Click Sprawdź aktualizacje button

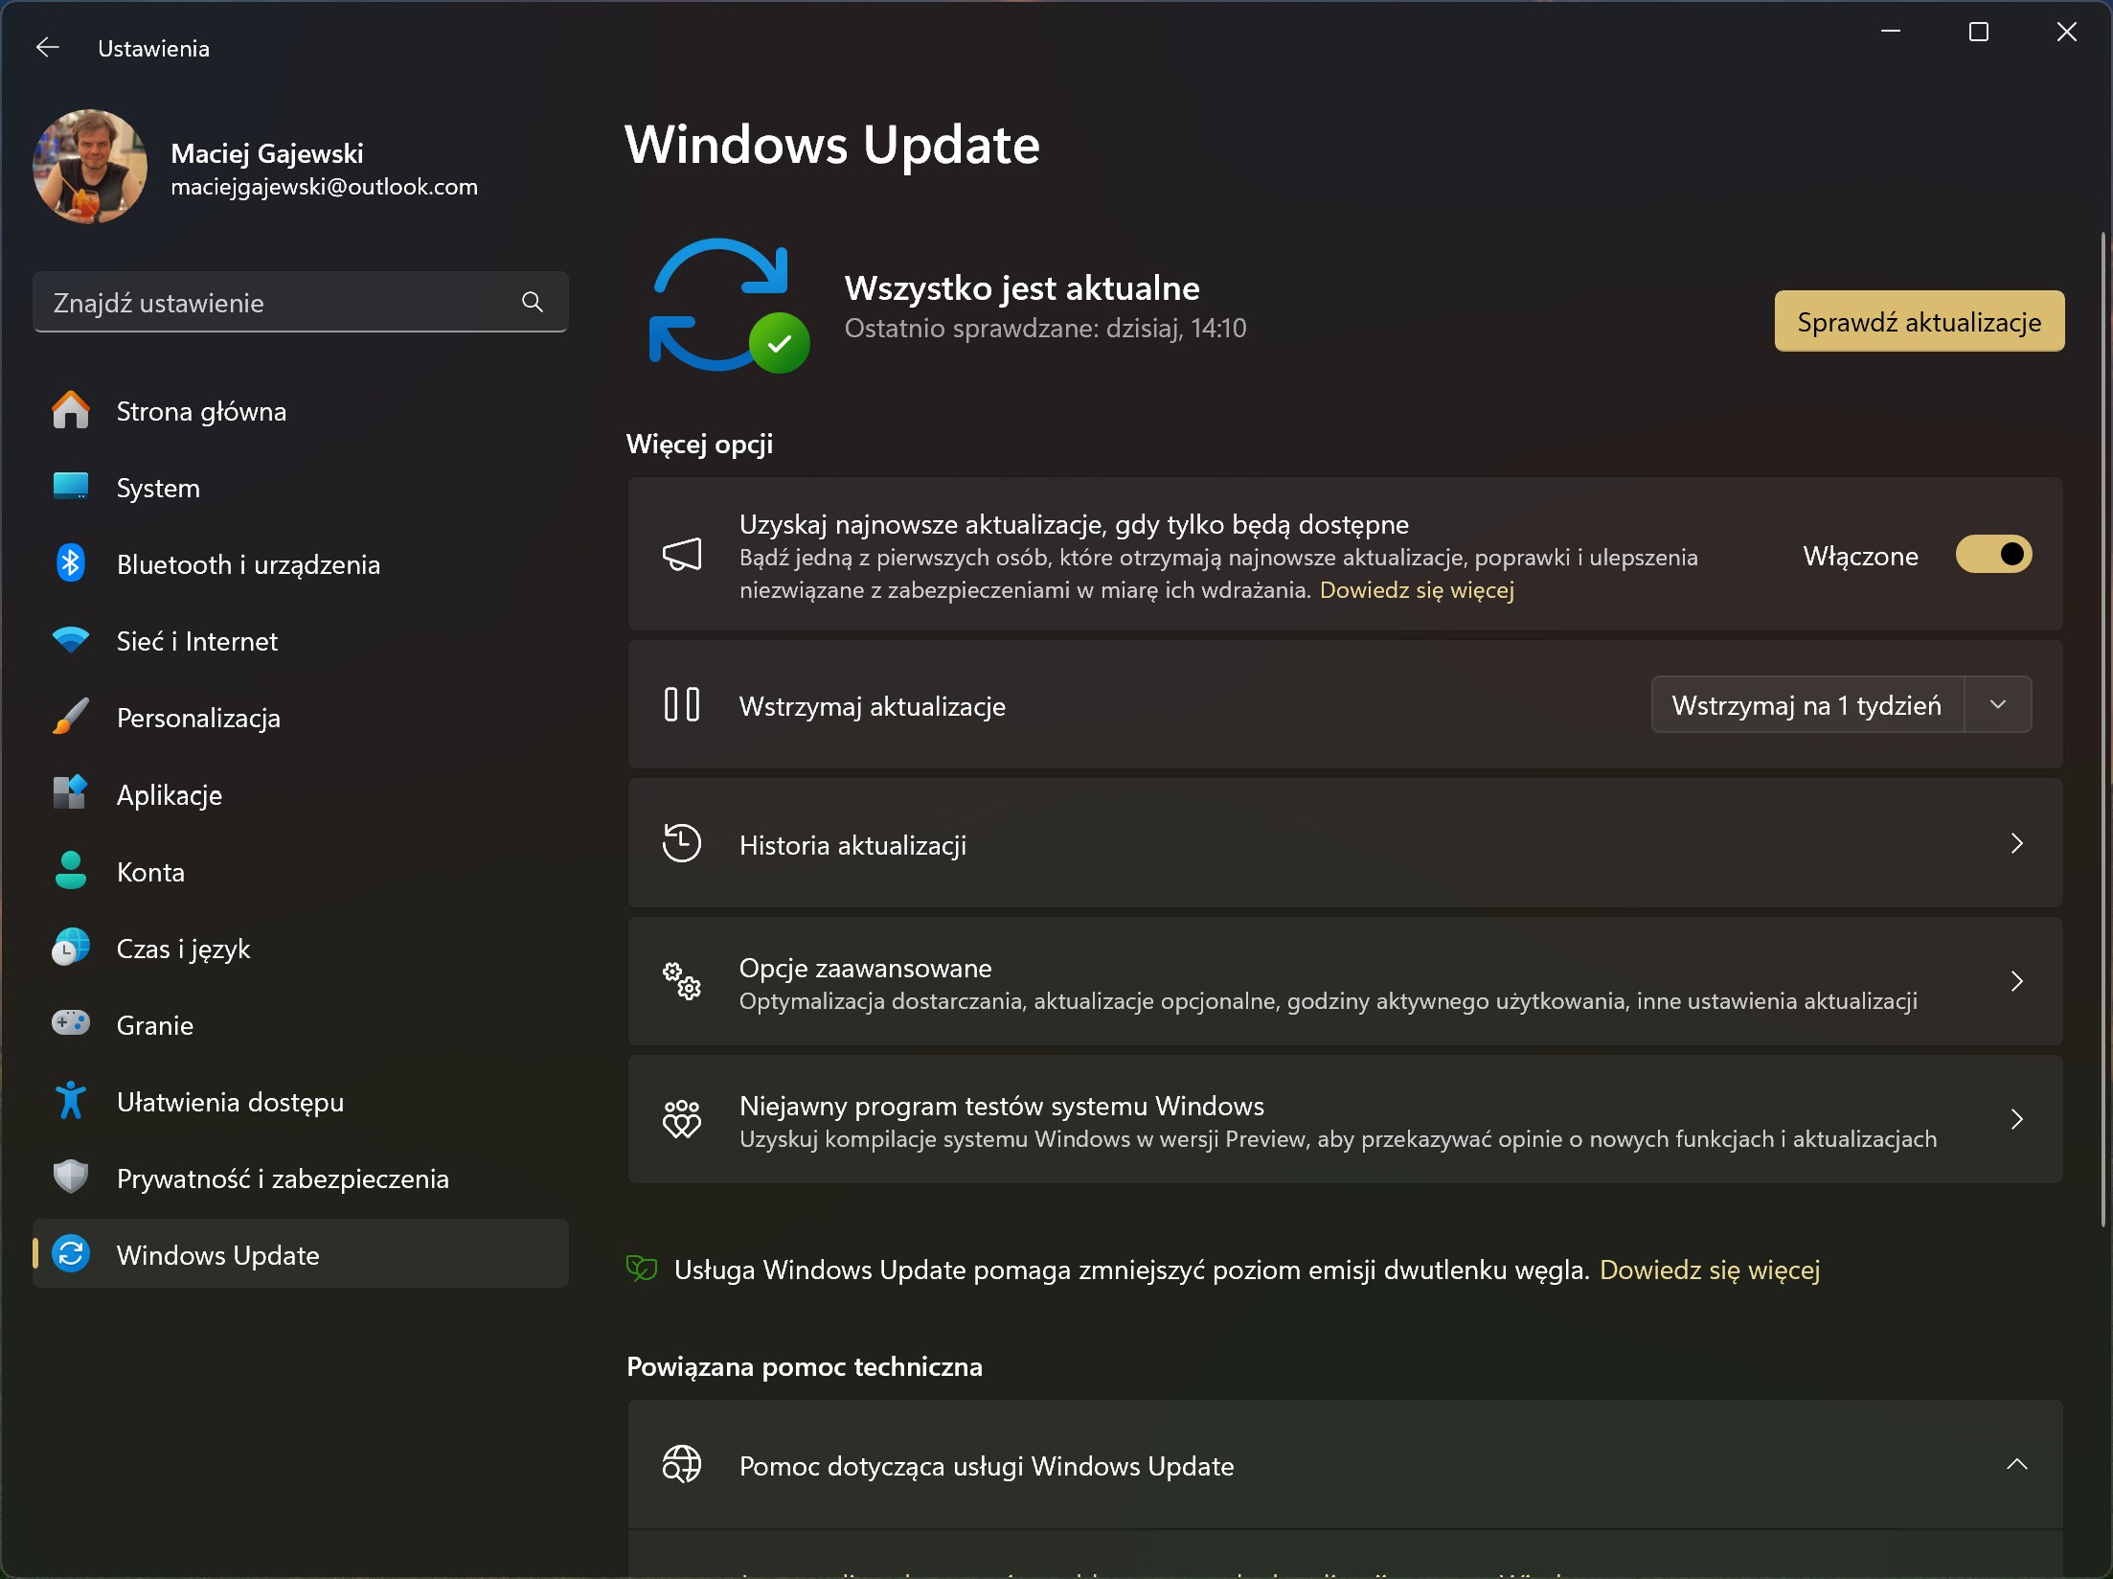pyautogui.click(x=1920, y=321)
